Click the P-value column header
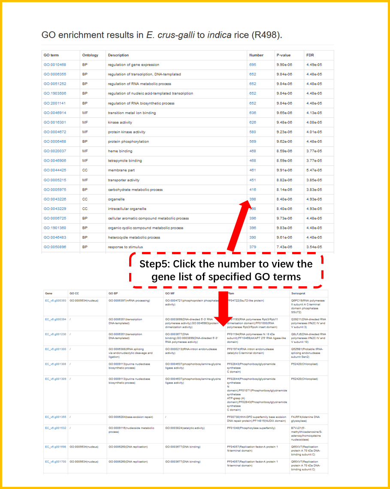 [x=283, y=55]
